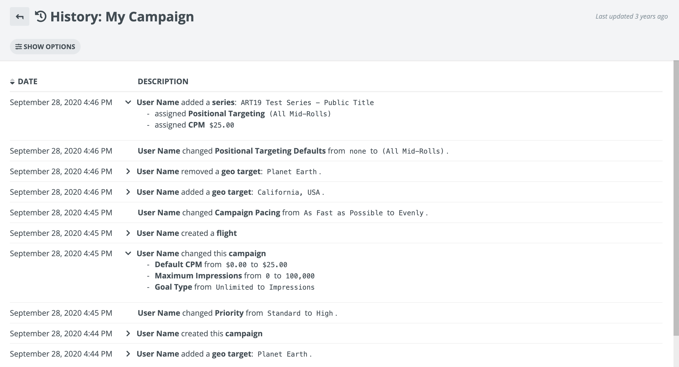Collapse the added series entry
The height and width of the screenshot is (367, 679).
(x=128, y=102)
